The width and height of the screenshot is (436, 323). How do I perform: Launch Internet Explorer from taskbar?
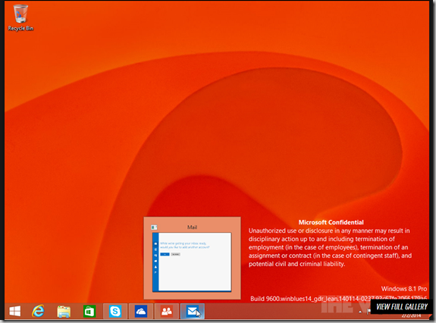click(x=38, y=311)
